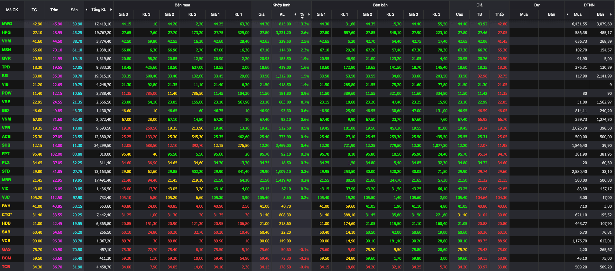Screen dimensions: 615x271
Task: Open FPT stock symbol
Action: 5,154
